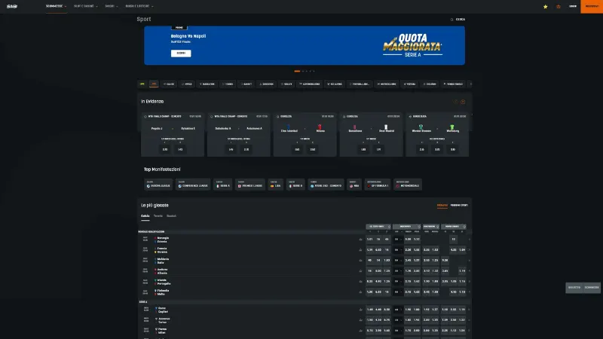Open the second market column header dropdown
The height and width of the screenshot is (339, 603).
[x=407, y=227]
